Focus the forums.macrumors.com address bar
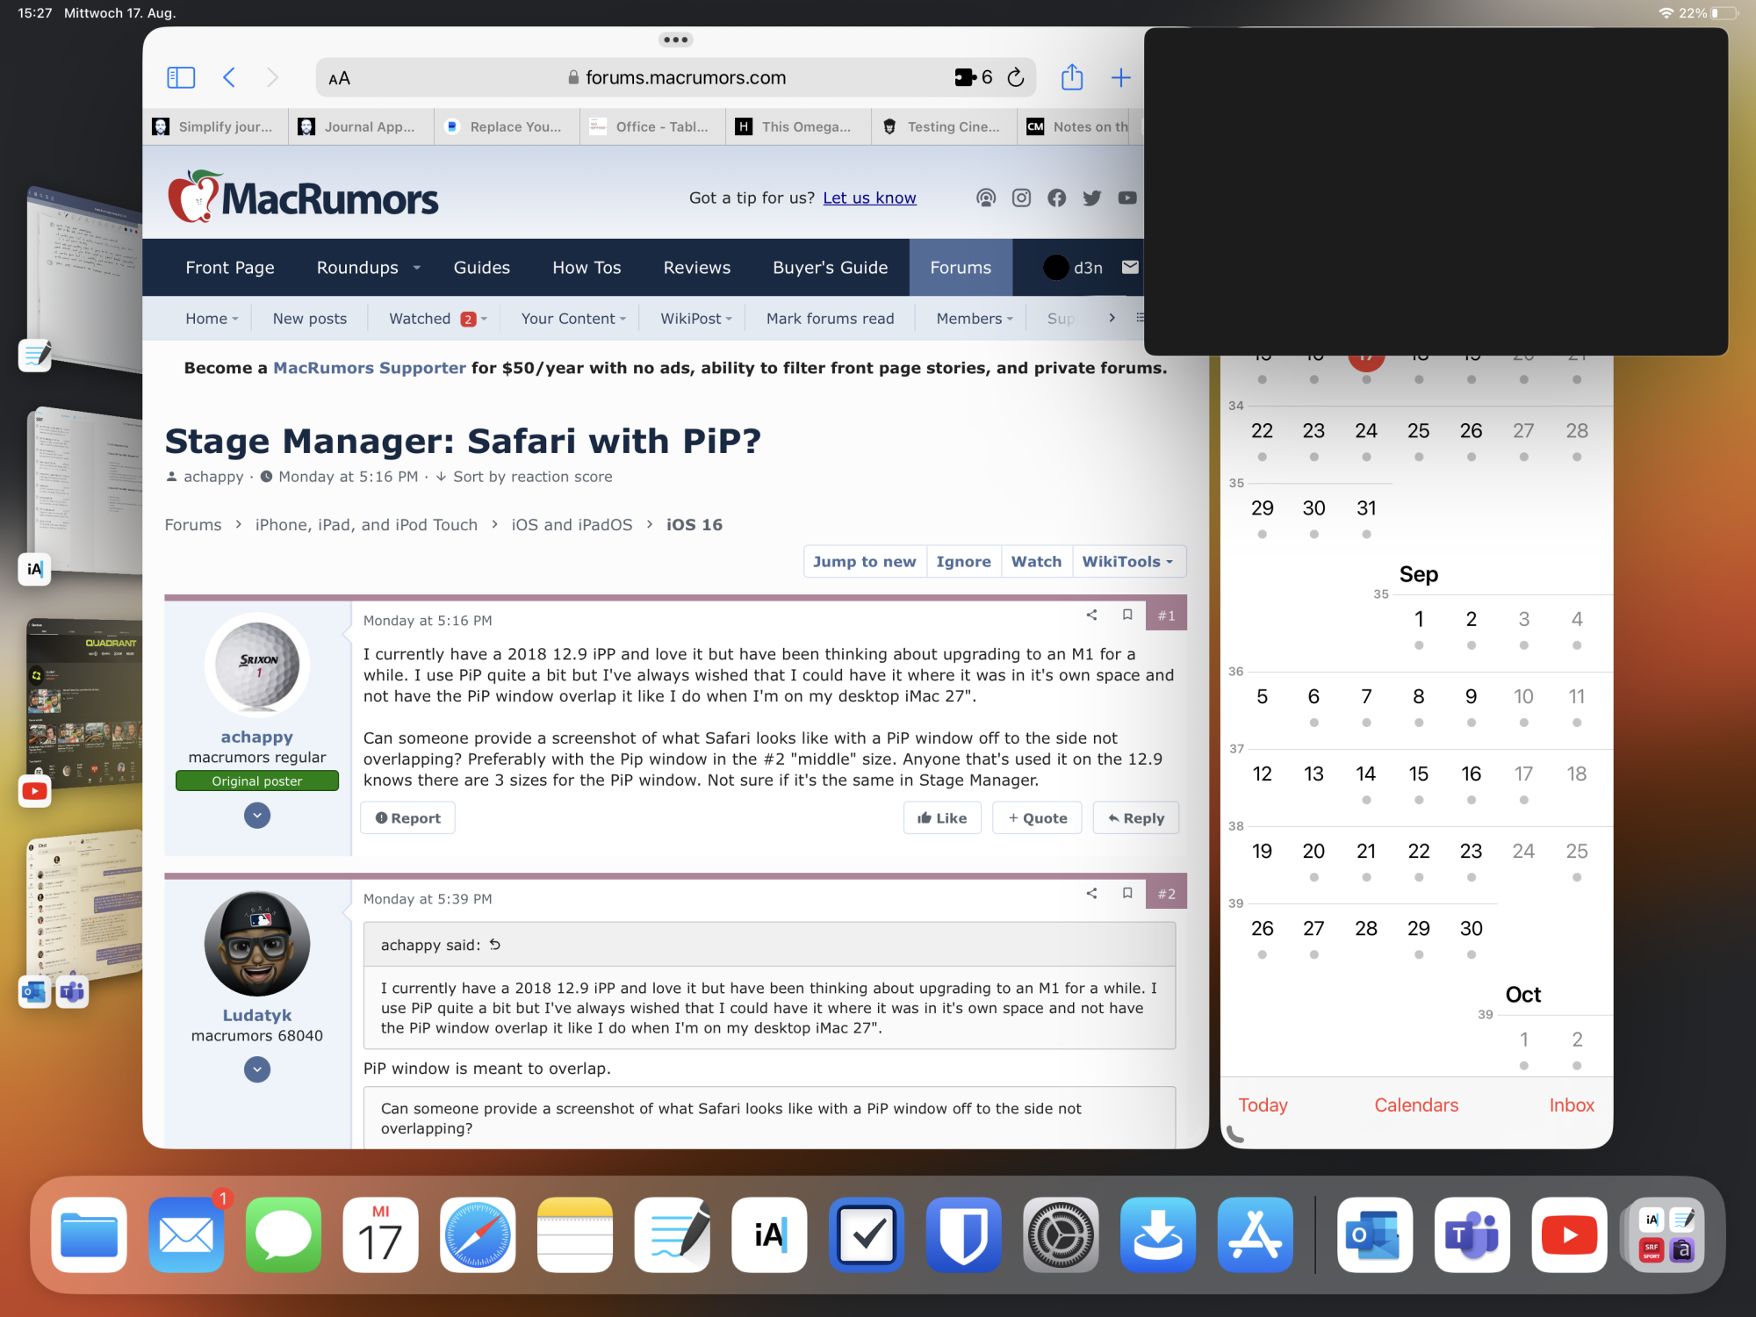Screen dimensions: 1756x1317 [676, 77]
